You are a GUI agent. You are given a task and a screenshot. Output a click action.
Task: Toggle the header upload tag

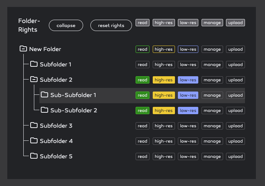(235, 23)
